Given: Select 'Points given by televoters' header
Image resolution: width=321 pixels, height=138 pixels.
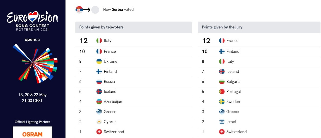Looking at the screenshot, I should 101,27.
